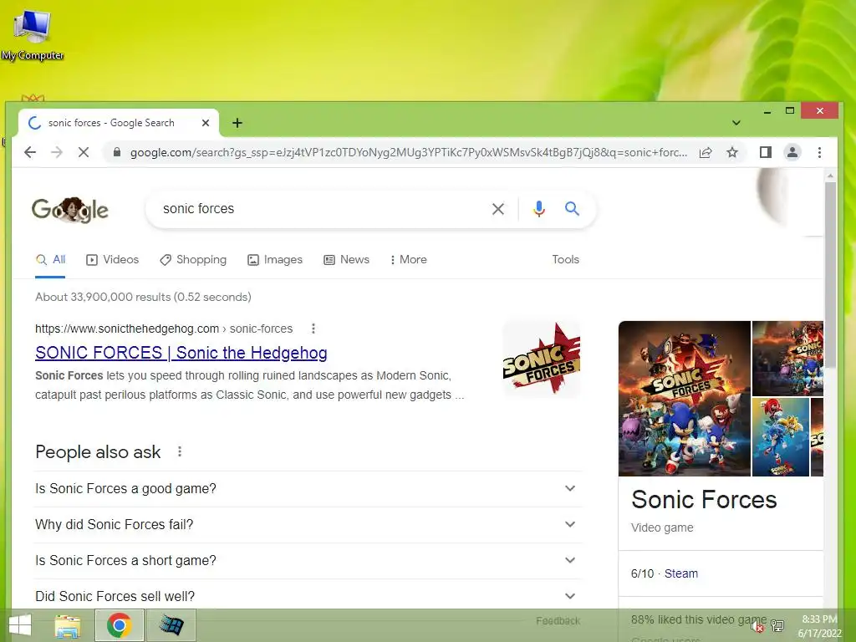Viewport: 856px width, 642px height.
Task: Open the side panel icon
Action: coord(766,152)
